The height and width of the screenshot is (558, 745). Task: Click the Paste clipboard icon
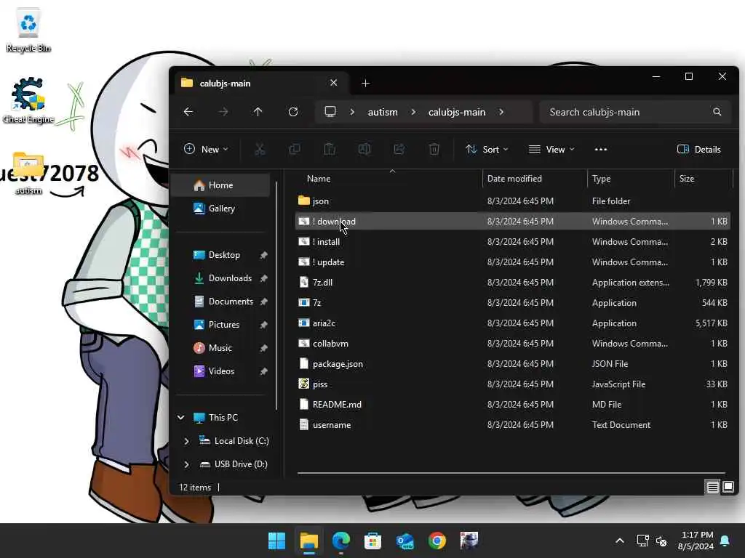point(330,150)
